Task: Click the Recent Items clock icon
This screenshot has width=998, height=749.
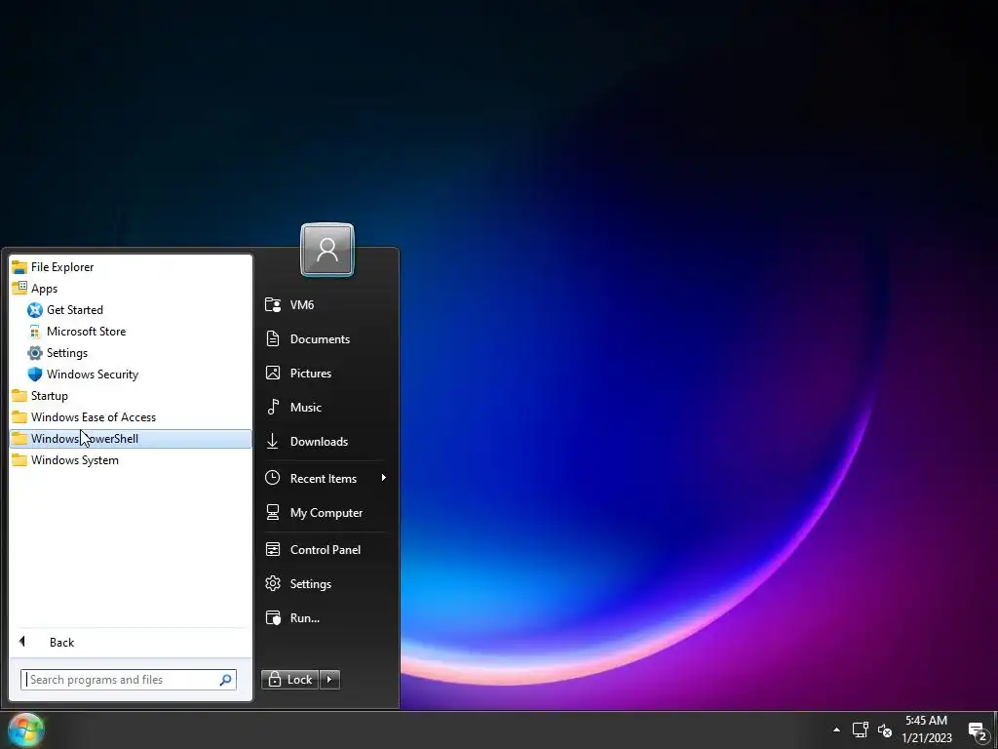Action: tap(273, 478)
